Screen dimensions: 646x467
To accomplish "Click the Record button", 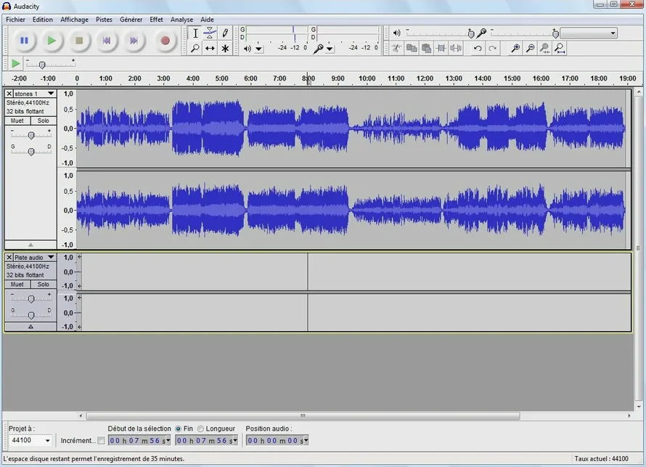I will (x=165, y=41).
